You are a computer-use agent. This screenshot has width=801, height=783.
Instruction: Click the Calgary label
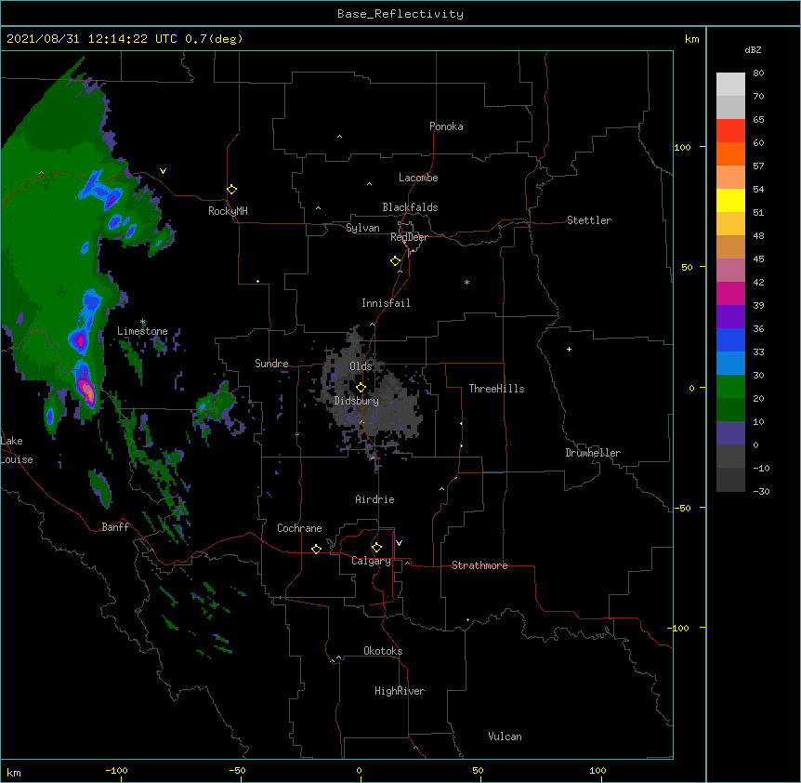371,561
